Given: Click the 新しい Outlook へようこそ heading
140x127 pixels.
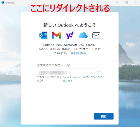Looking at the screenshot, I should [x=70, y=25].
